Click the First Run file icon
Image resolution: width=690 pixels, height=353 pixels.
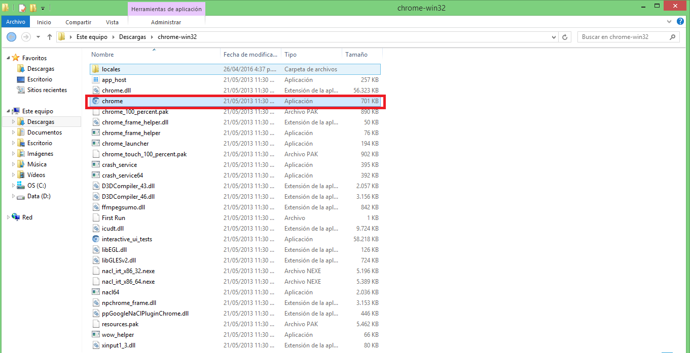click(96, 218)
